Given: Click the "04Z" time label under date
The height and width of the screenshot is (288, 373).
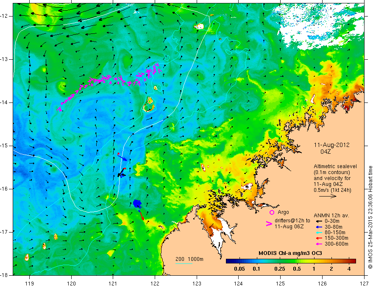Looking at the screenshot, I should 326,152.
